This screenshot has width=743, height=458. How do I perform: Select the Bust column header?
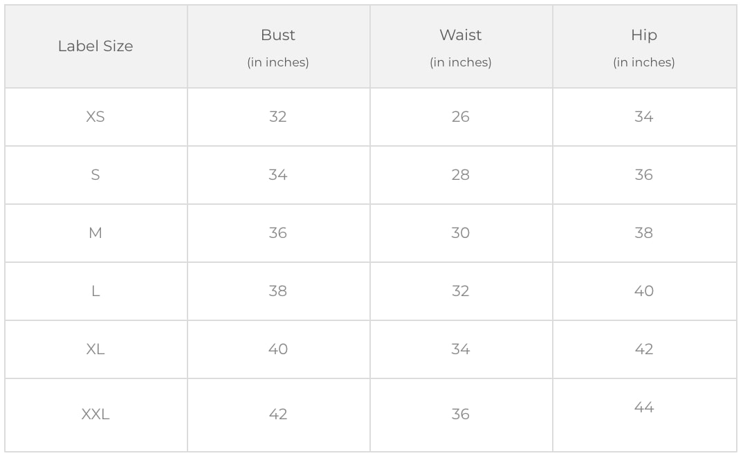(x=278, y=46)
